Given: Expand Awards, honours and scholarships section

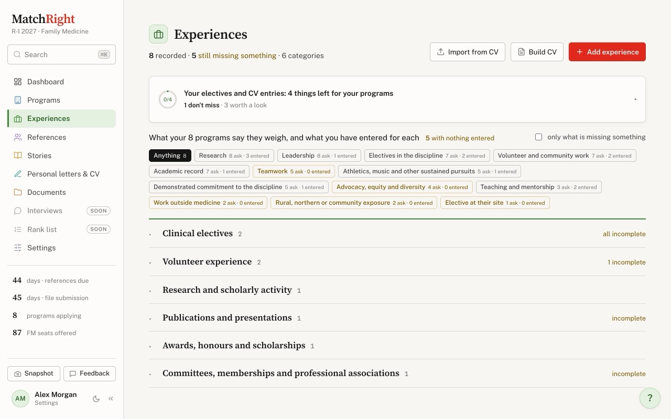Looking at the screenshot, I should [397, 346].
